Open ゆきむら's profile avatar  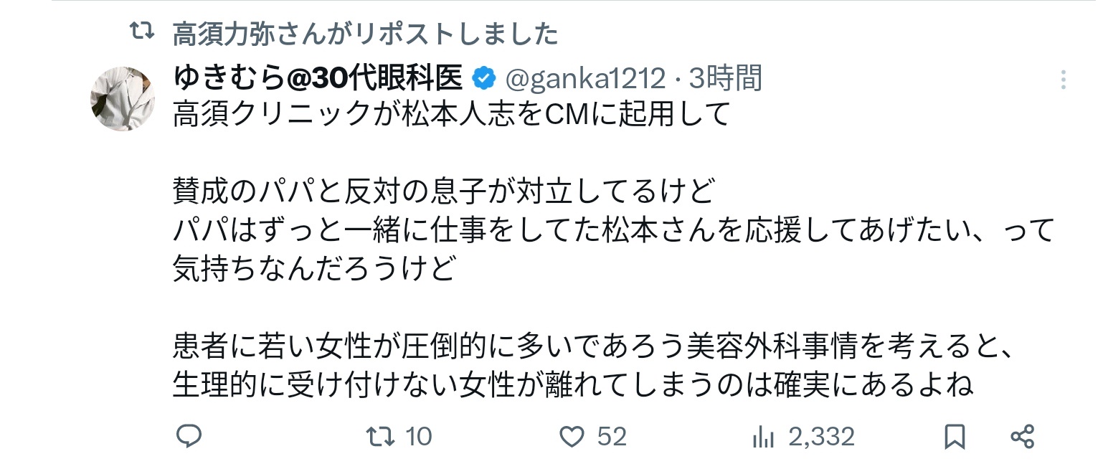point(123,98)
